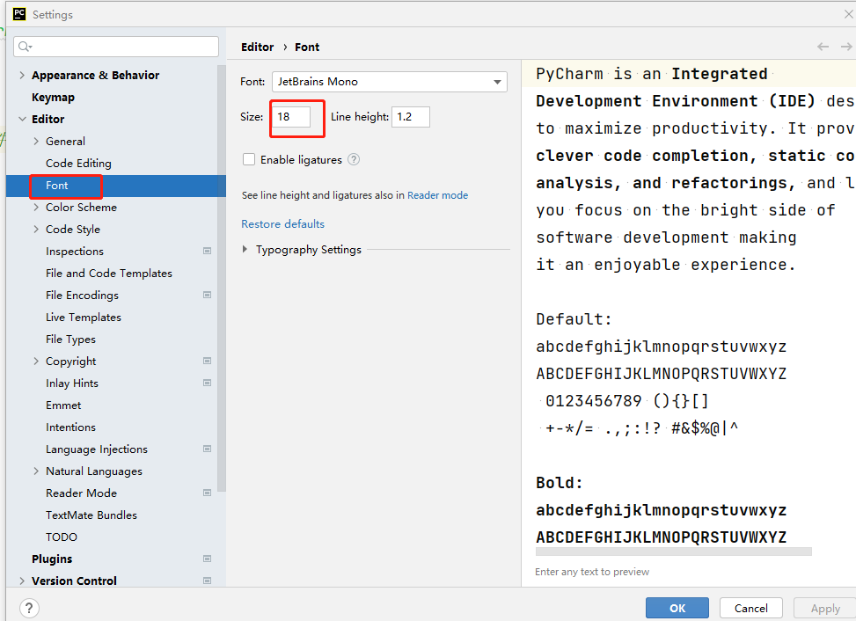Open the Reader mode link
The image size is (856, 621).
[x=437, y=195]
